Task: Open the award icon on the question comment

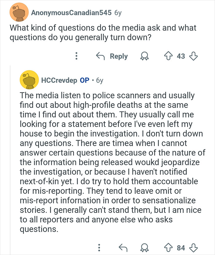Action: coord(144,56)
